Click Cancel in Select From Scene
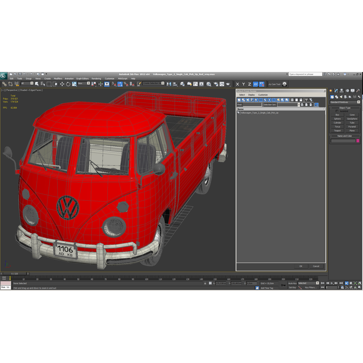 [x=316, y=266]
